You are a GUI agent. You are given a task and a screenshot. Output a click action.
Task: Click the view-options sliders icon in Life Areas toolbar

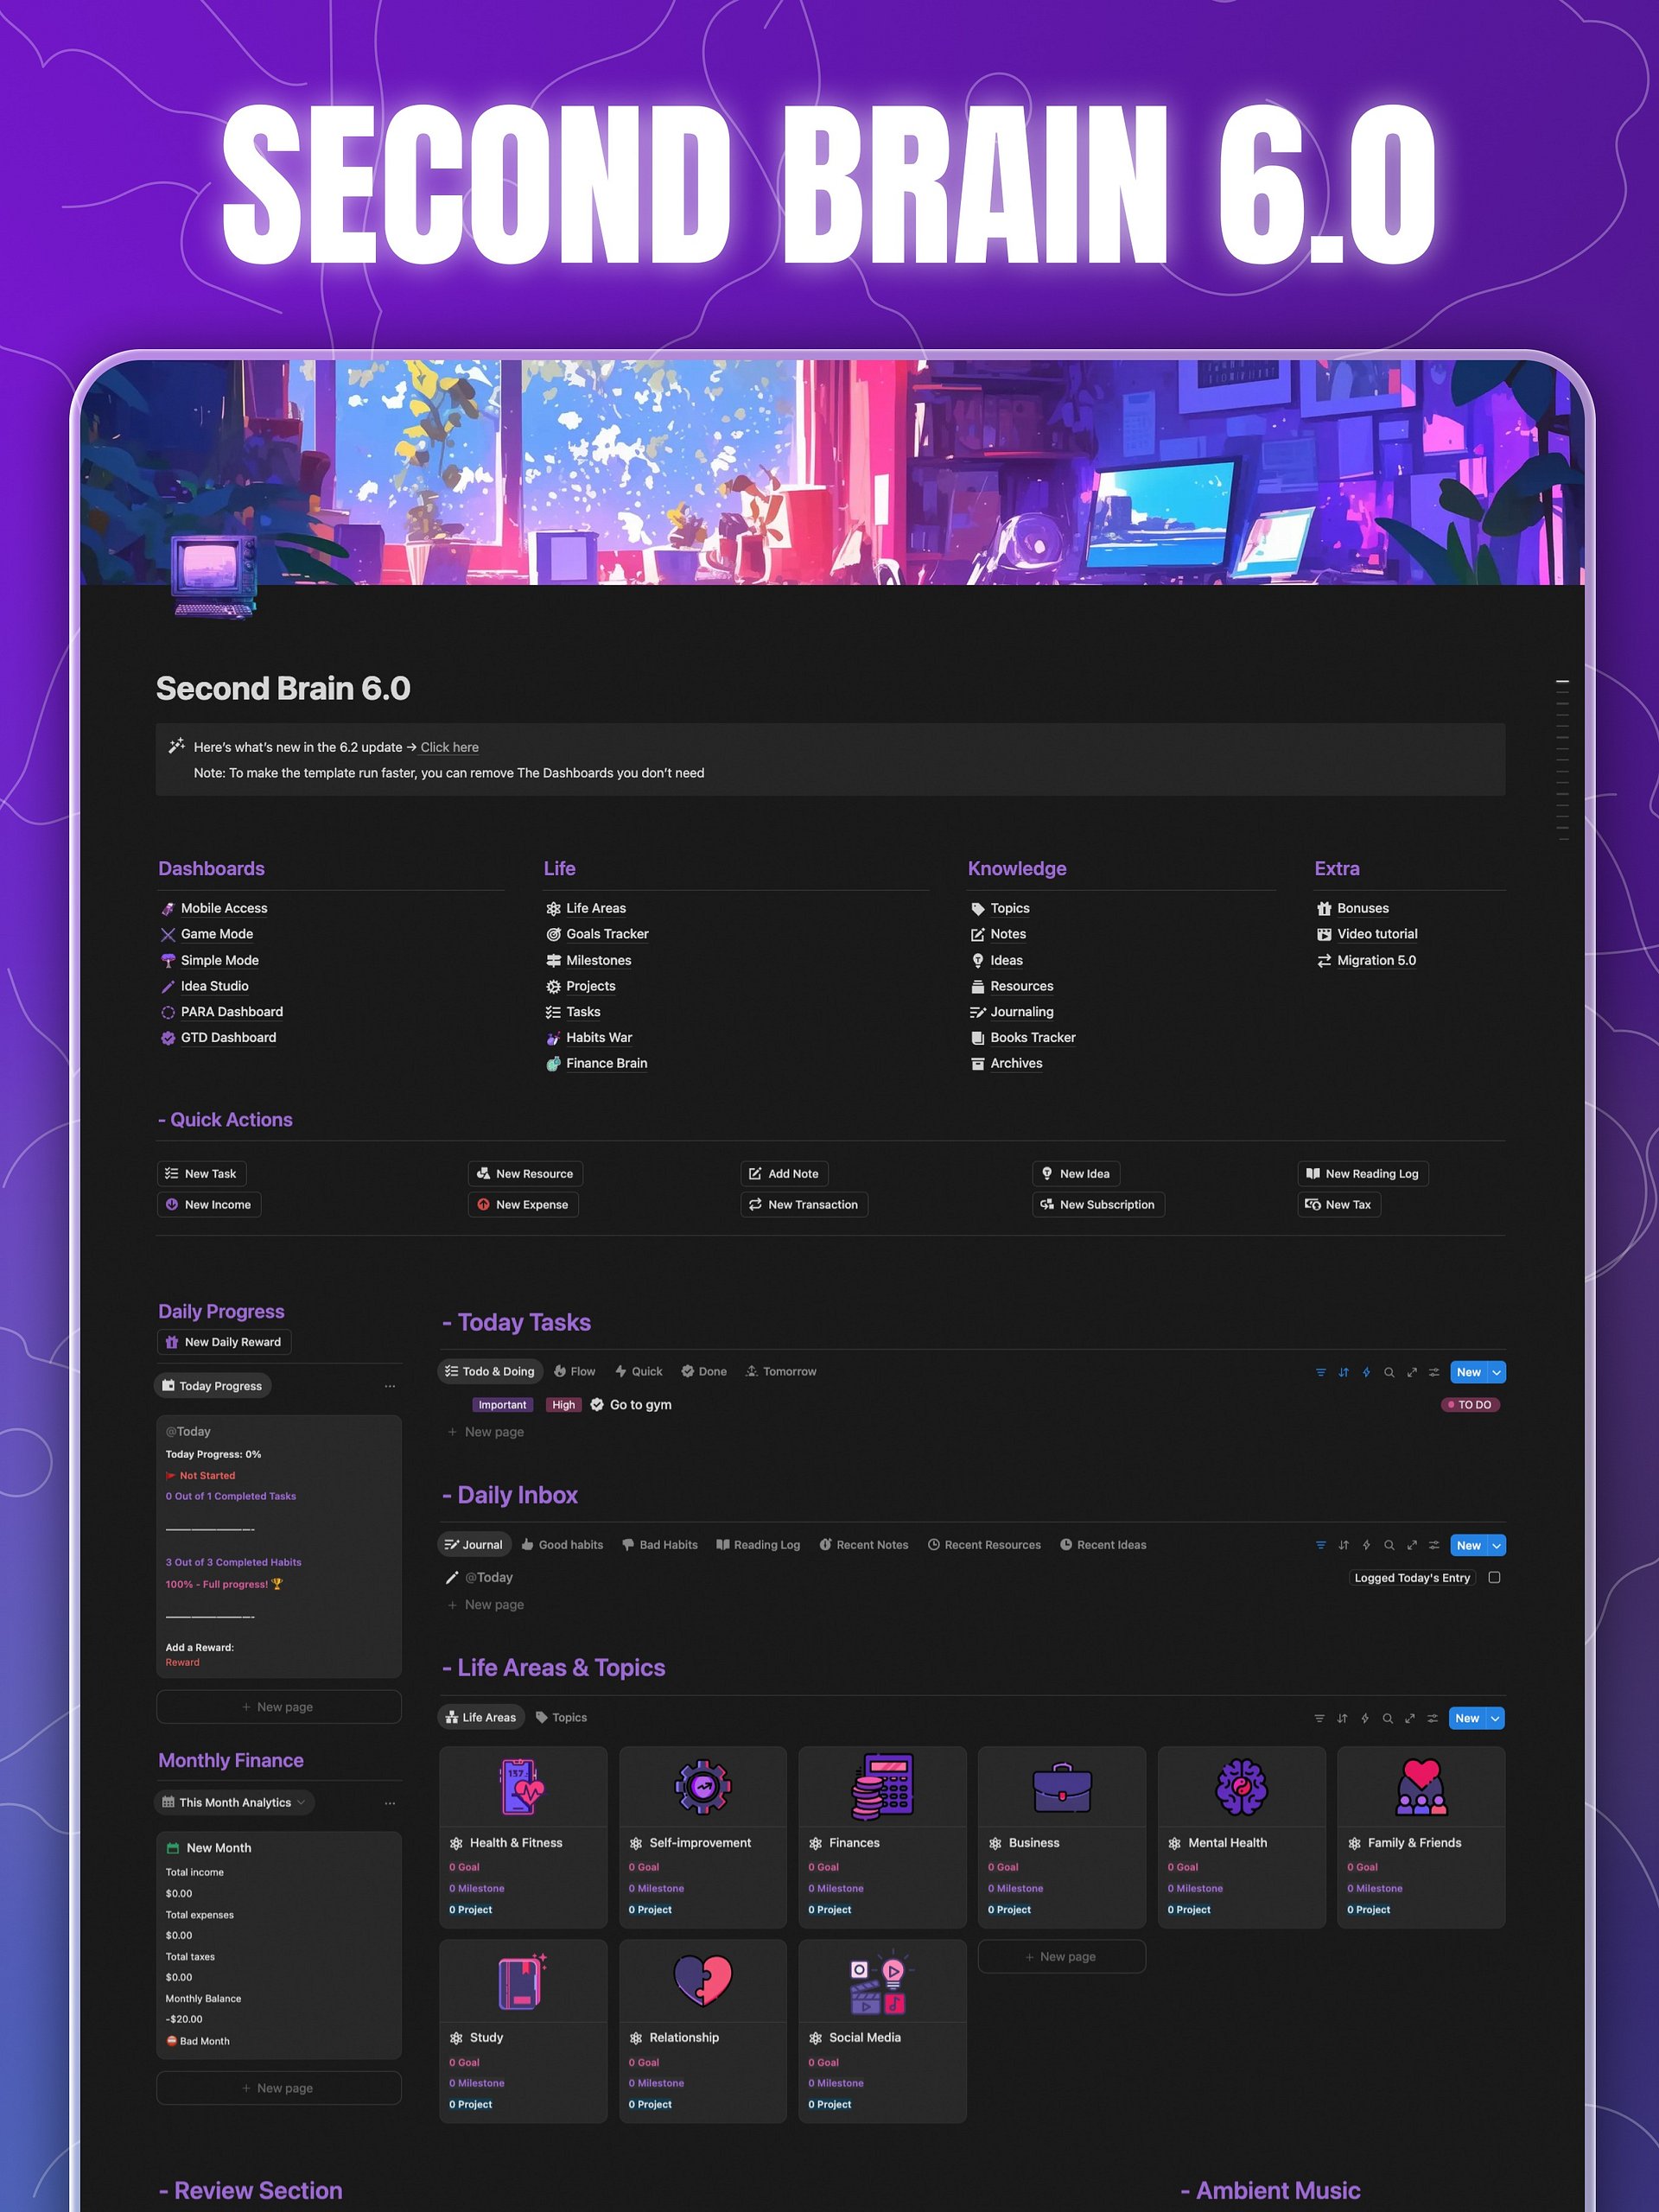tap(1433, 1718)
